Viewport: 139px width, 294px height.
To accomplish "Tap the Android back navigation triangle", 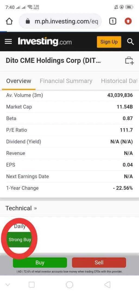I will pyautogui.click(x=107, y=285).
